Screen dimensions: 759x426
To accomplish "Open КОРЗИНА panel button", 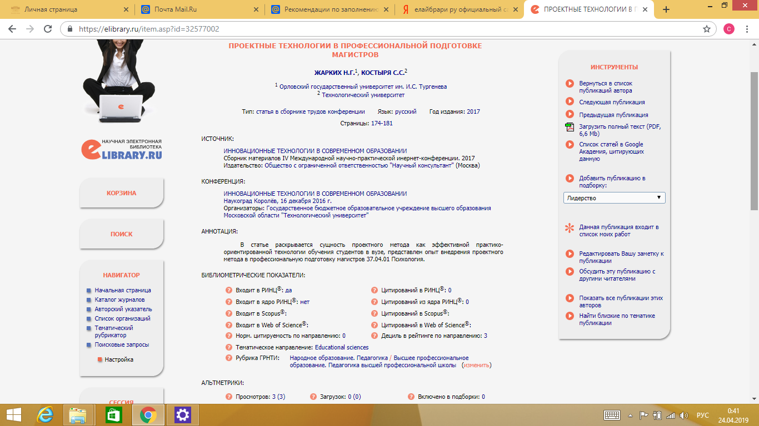I will [x=122, y=193].
